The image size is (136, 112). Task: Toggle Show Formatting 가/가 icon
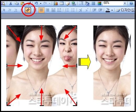coord(87,3)
